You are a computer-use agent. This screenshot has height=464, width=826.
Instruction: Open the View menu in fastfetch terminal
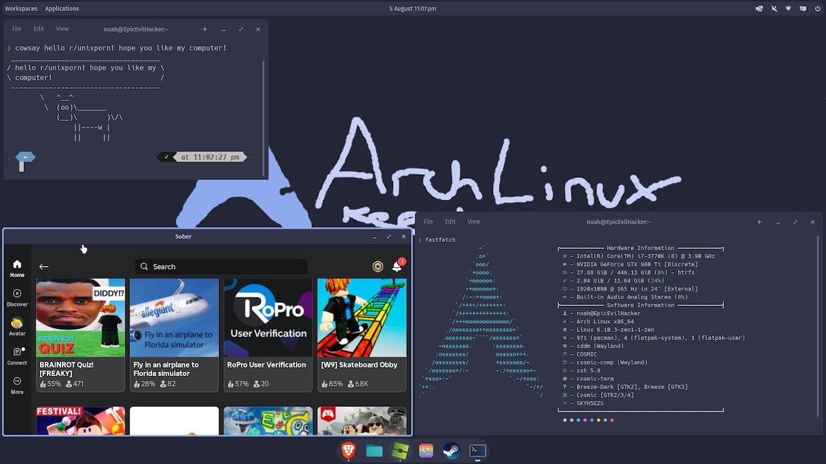click(x=474, y=222)
